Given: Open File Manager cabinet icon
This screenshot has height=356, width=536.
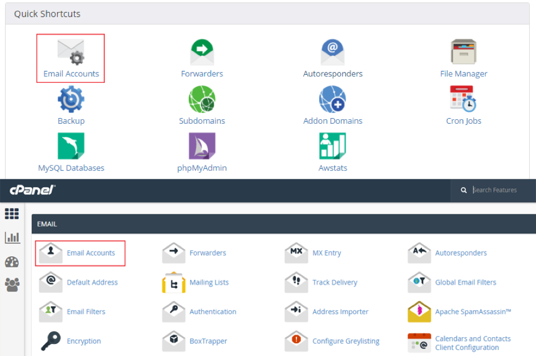Looking at the screenshot, I should [463, 52].
